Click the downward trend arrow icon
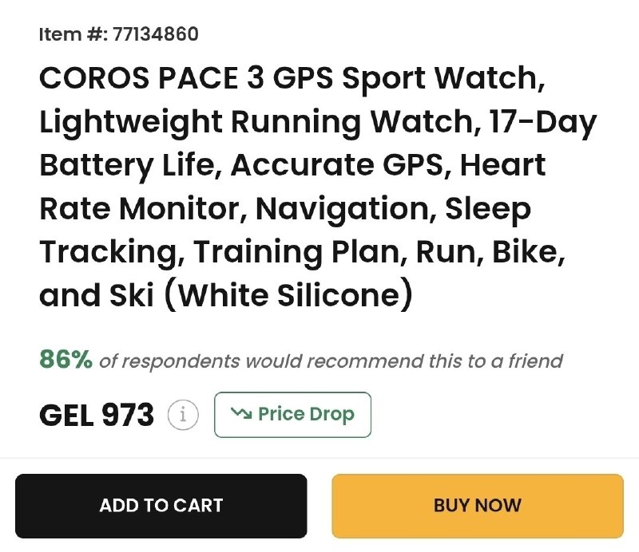The width and height of the screenshot is (639, 552). coord(240,413)
